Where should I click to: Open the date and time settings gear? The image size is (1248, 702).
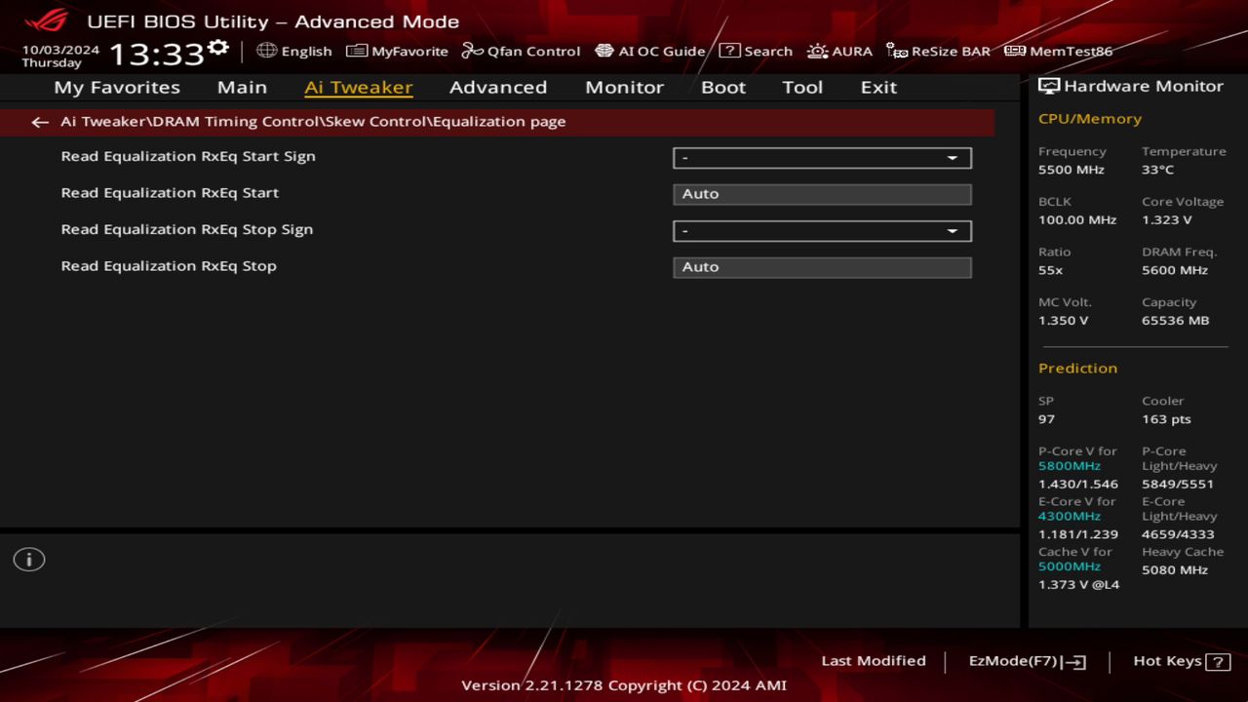click(x=218, y=47)
